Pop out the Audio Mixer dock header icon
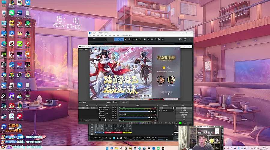 (x=157, y=105)
